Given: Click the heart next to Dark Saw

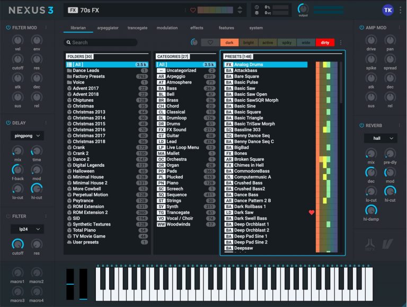Looking at the screenshot, I should click(312, 212).
